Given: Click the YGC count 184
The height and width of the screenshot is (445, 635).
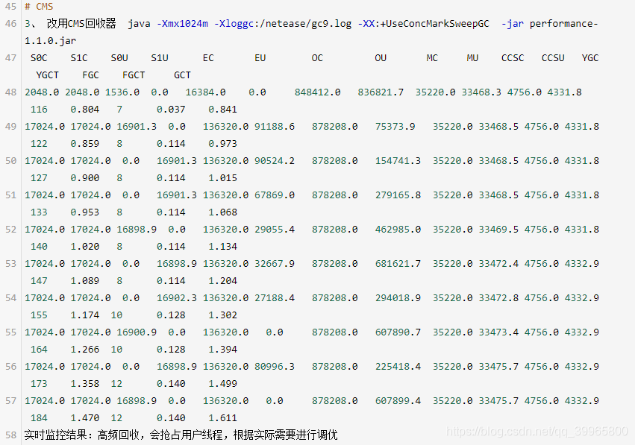Looking at the screenshot, I should coord(39,418).
